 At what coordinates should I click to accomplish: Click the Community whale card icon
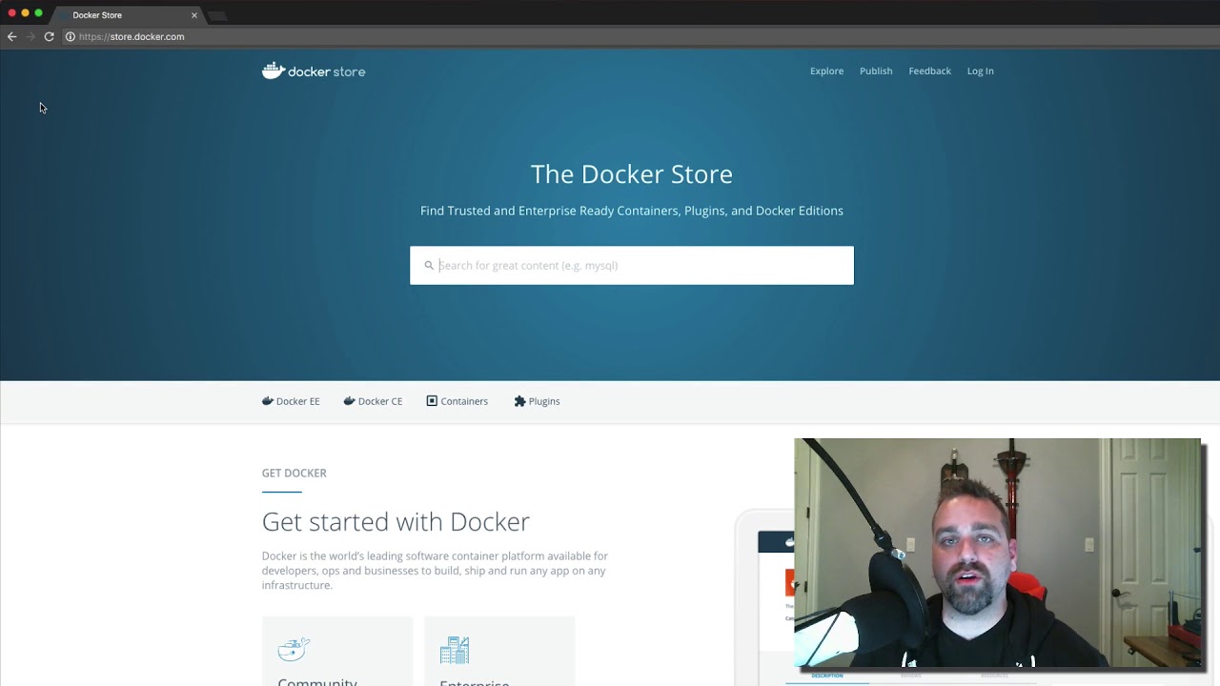pyautogui.click(x=294, y=649)
